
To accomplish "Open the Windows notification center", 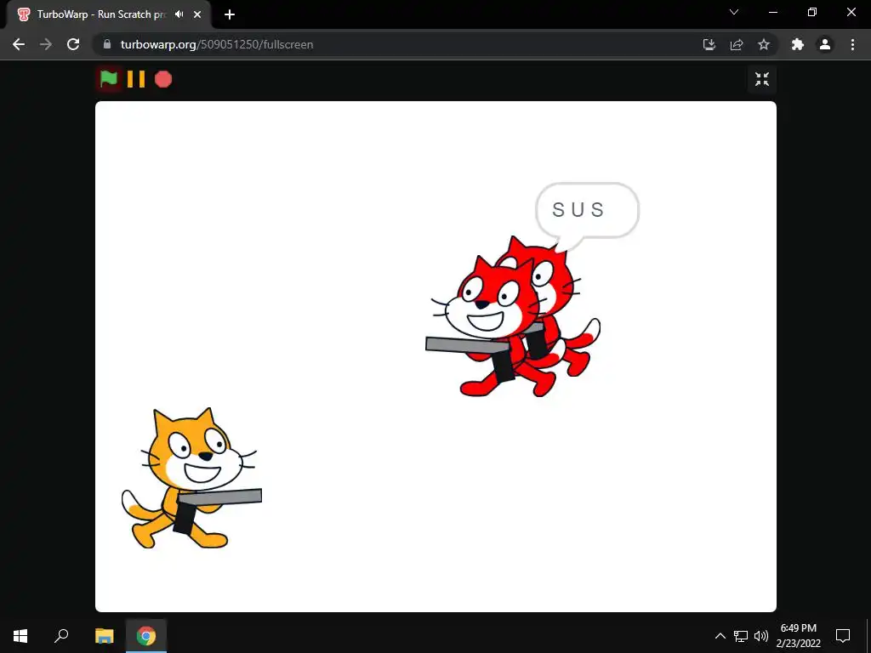I will [x=843, y=636].
